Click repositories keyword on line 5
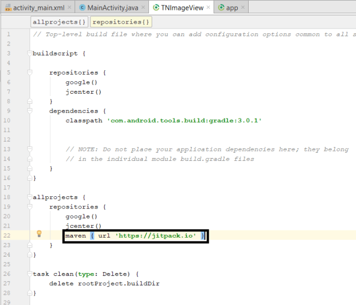The height and width of the screenshot is (305, 356). (74, 72)
